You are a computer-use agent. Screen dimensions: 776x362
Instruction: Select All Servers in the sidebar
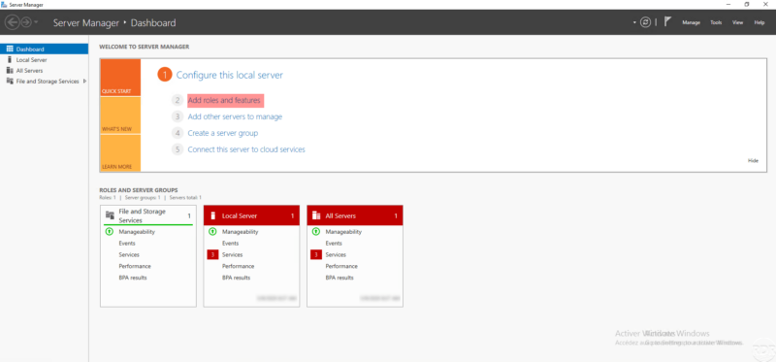(44, 71)
